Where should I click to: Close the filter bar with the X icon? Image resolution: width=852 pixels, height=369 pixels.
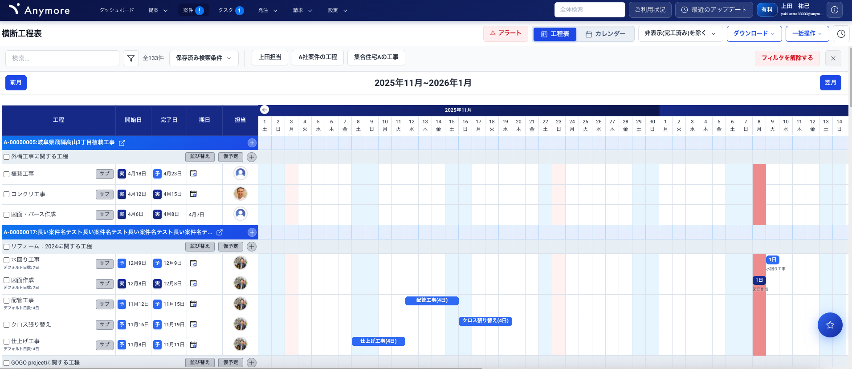833,58
